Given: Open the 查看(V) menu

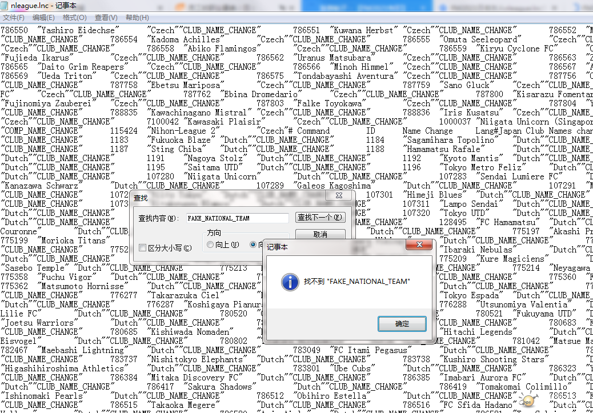Looking at the screenshot, I should pos(106,18).
